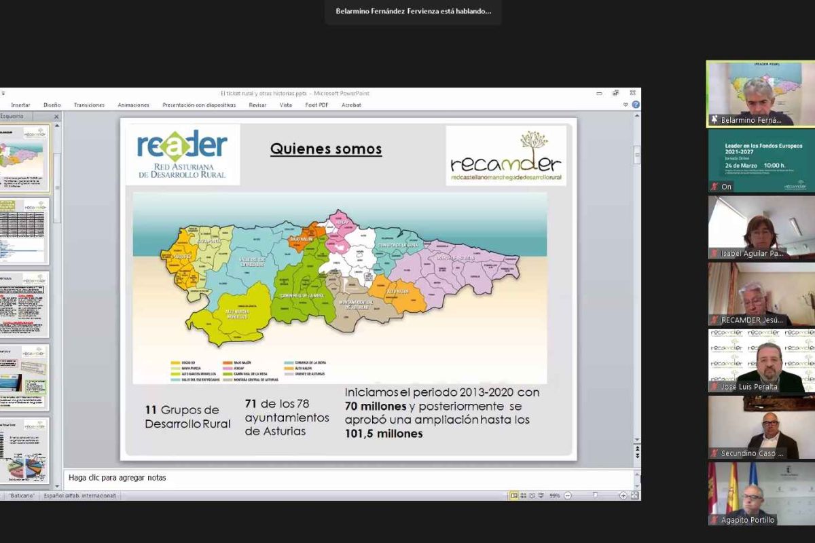The width and height of the screenshot is (815, 543).
Task: Click muted mic icon on 'On' tile
Action: click(714, 186)
